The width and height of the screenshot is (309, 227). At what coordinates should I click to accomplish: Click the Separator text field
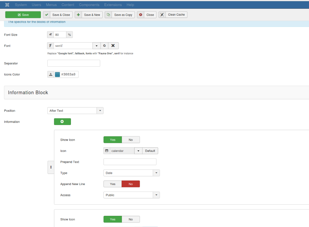click(74, 63)
